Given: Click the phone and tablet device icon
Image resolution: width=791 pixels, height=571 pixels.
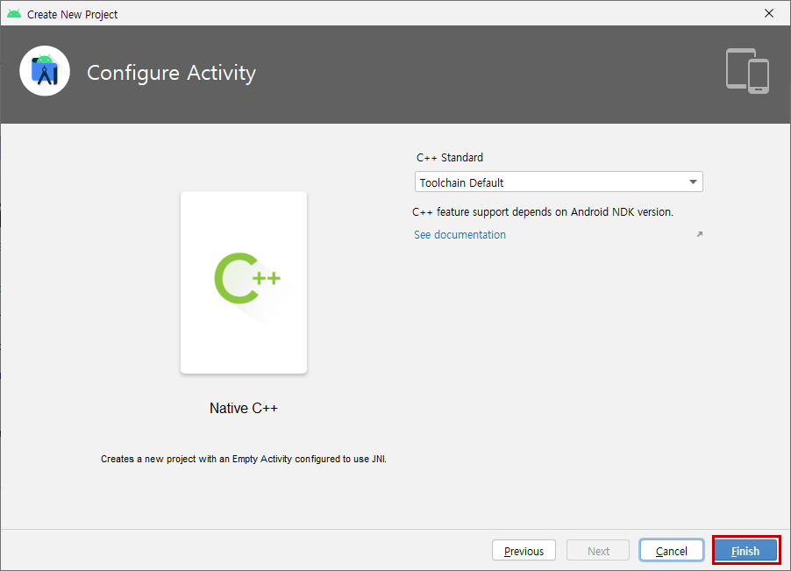Looking at the screenshot, I should click(x=747, y=71).
